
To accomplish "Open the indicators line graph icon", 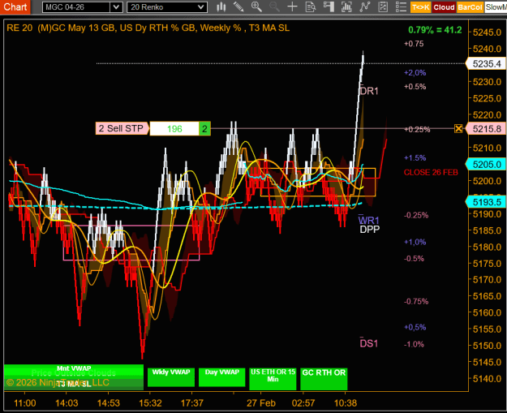I will pyautogui.click(x=365, y=6).
